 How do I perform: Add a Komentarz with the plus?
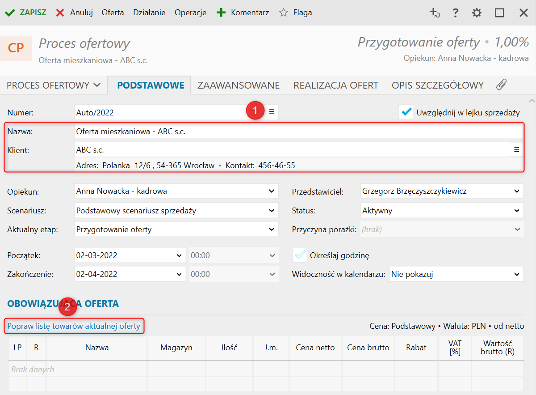243,13
